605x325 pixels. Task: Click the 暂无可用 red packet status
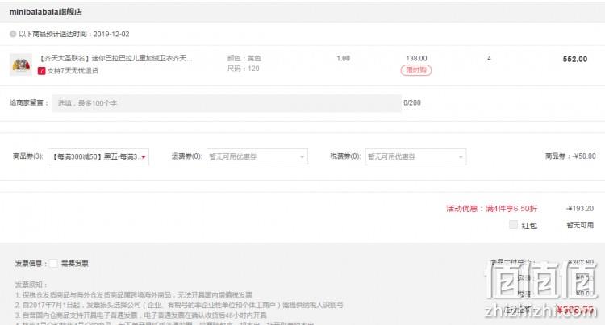(x=580, y=225)
